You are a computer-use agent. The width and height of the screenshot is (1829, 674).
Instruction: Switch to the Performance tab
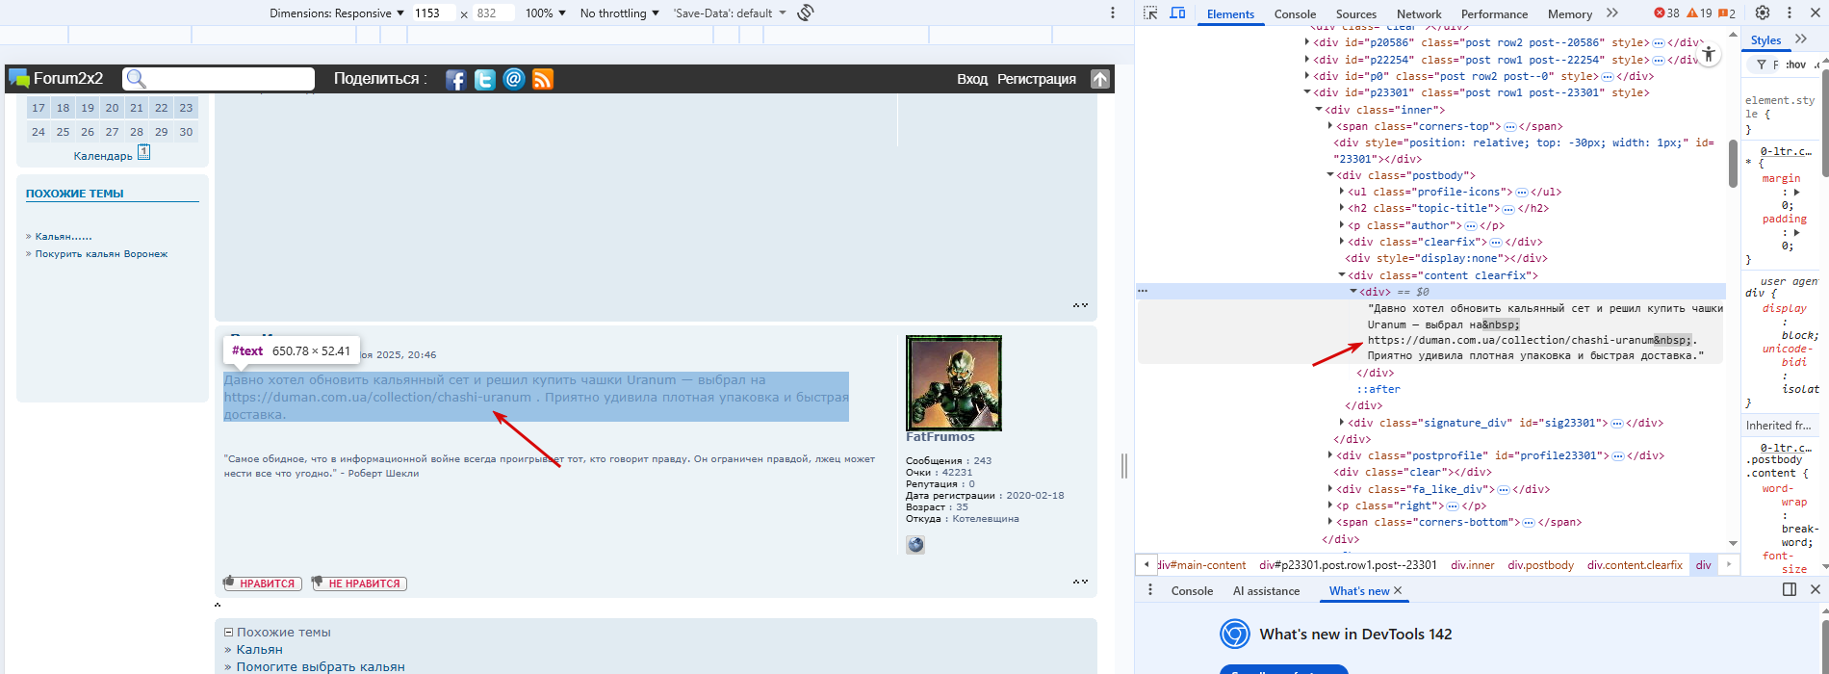[1494, 13]
